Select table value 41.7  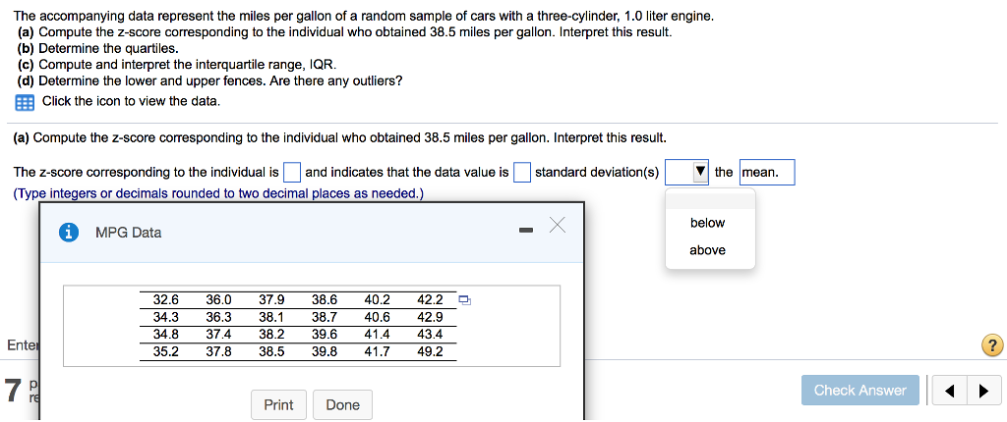[378, 351]
